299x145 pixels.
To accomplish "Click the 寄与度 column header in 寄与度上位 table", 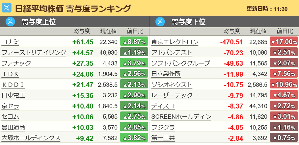I will (82, 31).
